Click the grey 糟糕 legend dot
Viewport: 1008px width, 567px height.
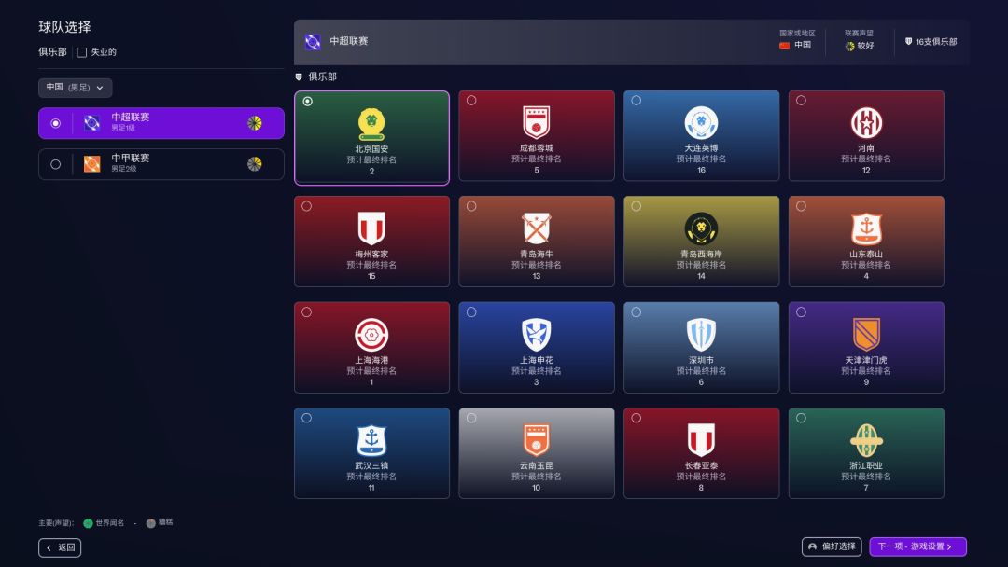[150, 523]
